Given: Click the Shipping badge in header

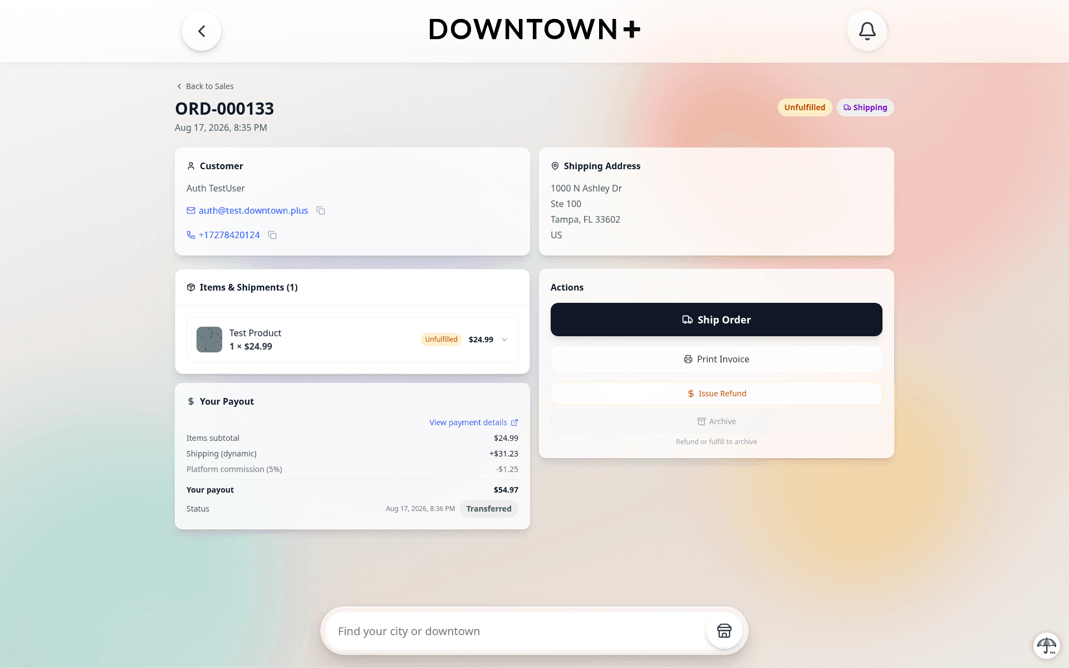Looking at the screenshot, I should click(x=865, y=107).
